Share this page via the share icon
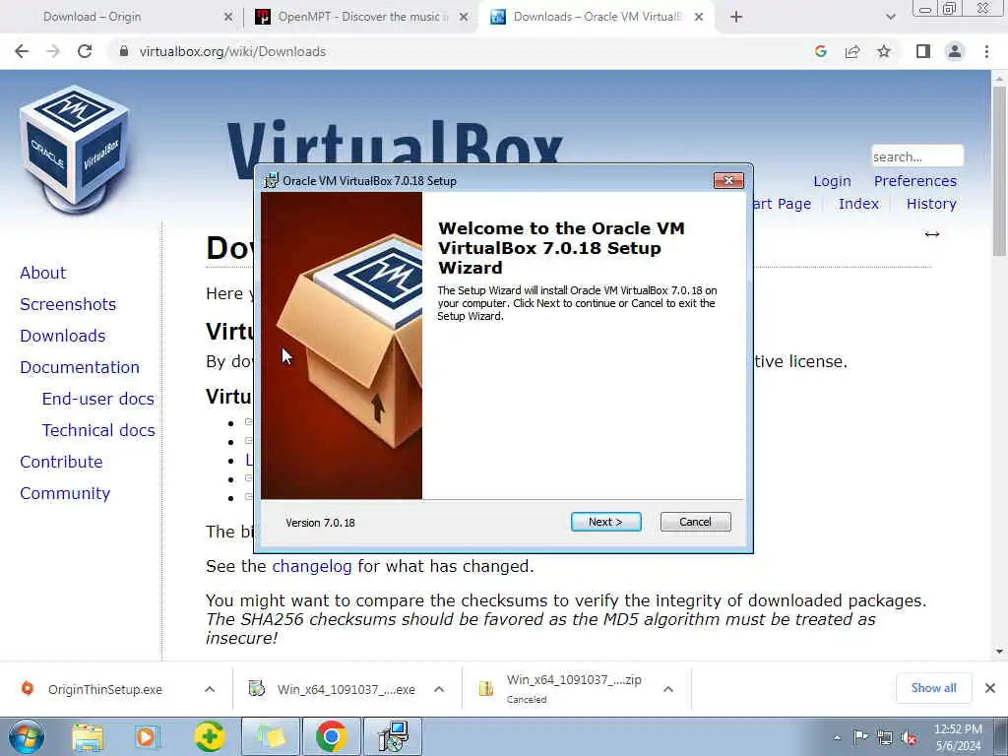Image resolution: width=1008 pixels, height=756 pixels. click(x=852, y=51)
